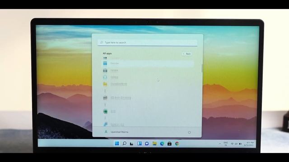The height and width of the screenshot is (162, 289).
Task: Open Search from the taskbar magnifier icon
Action: pos(125,144)
